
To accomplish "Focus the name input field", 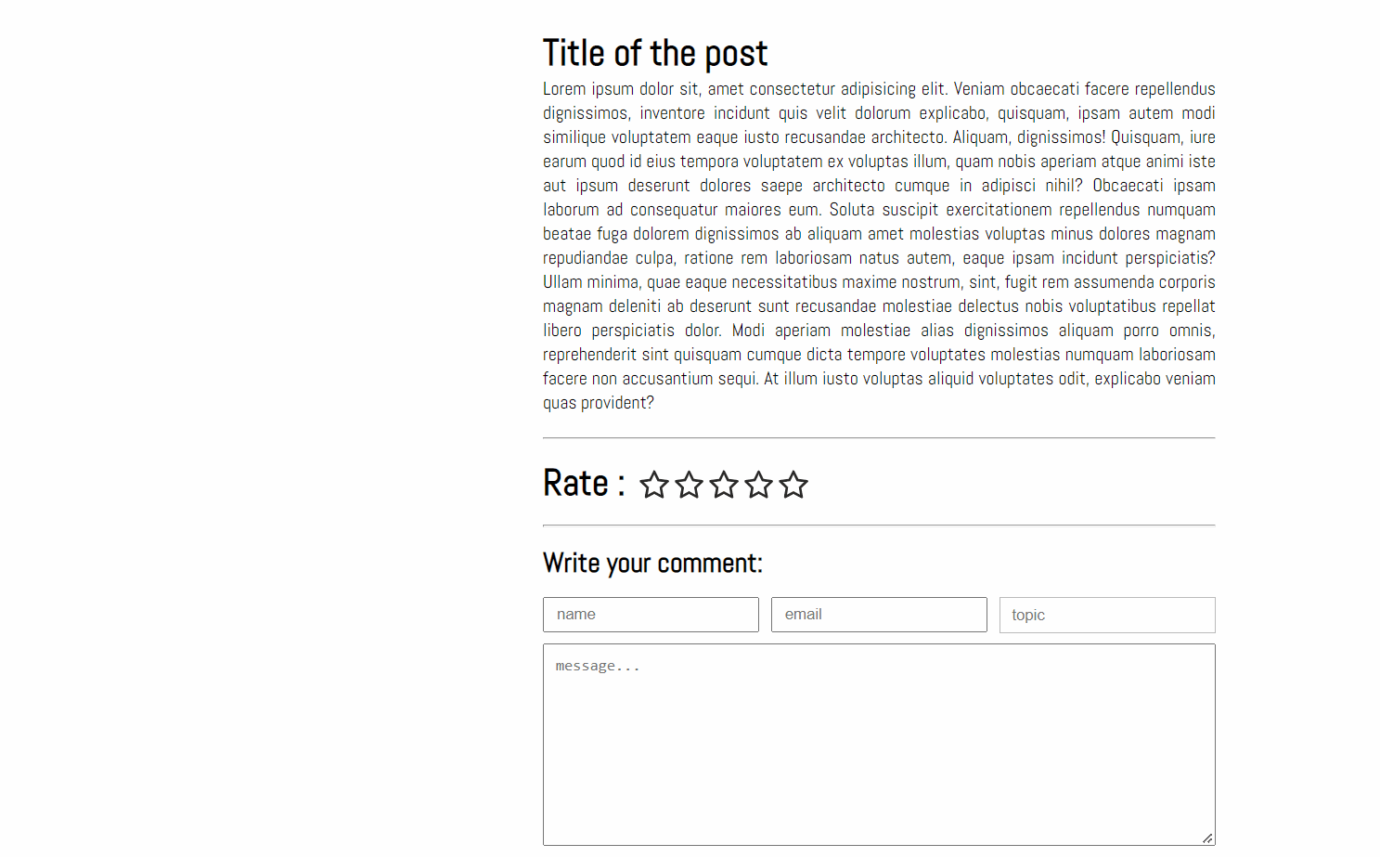I will pos(651,615).
